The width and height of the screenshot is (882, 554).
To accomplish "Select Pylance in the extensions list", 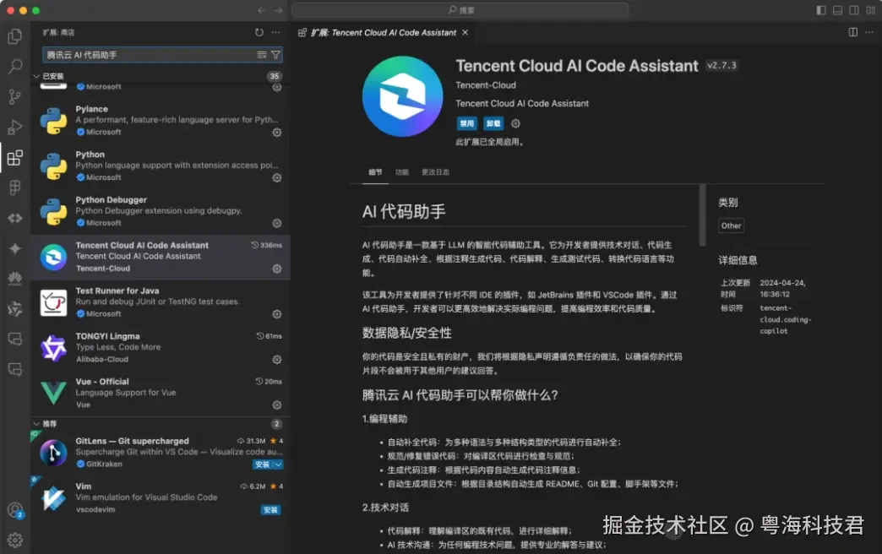I will (161, 121).
